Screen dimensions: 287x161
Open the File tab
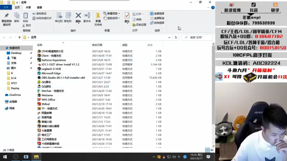coord(6,7)
